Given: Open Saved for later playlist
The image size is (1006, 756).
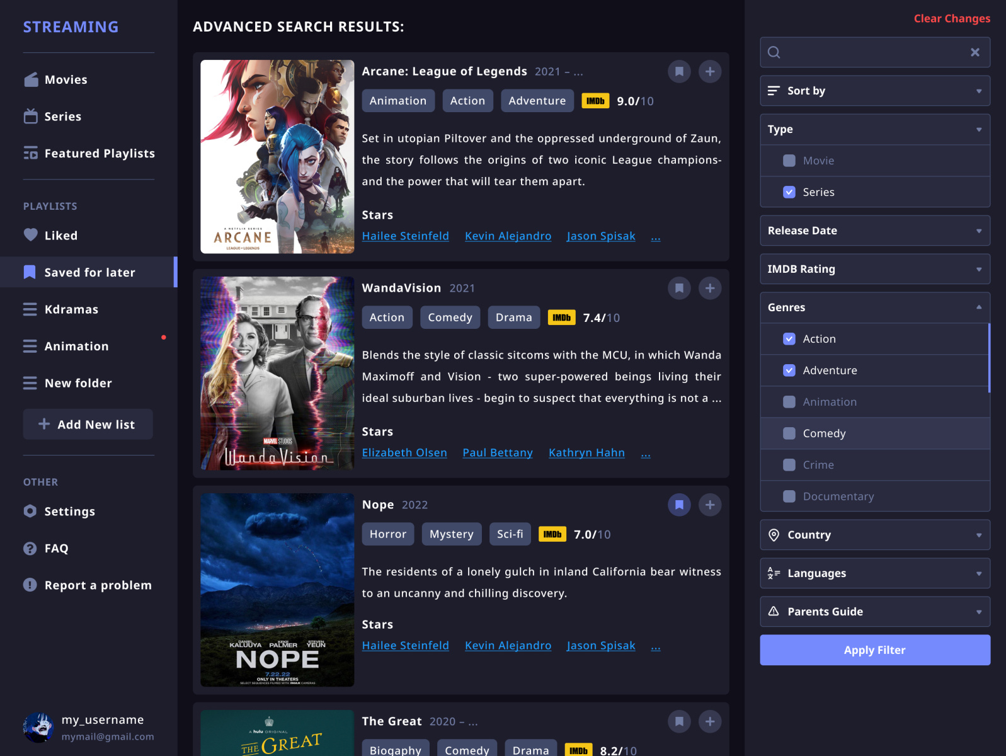Looking at the screenshot, I should coord(88,272).
